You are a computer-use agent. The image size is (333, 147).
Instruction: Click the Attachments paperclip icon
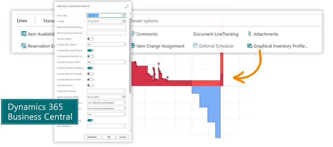coord(250,34)
